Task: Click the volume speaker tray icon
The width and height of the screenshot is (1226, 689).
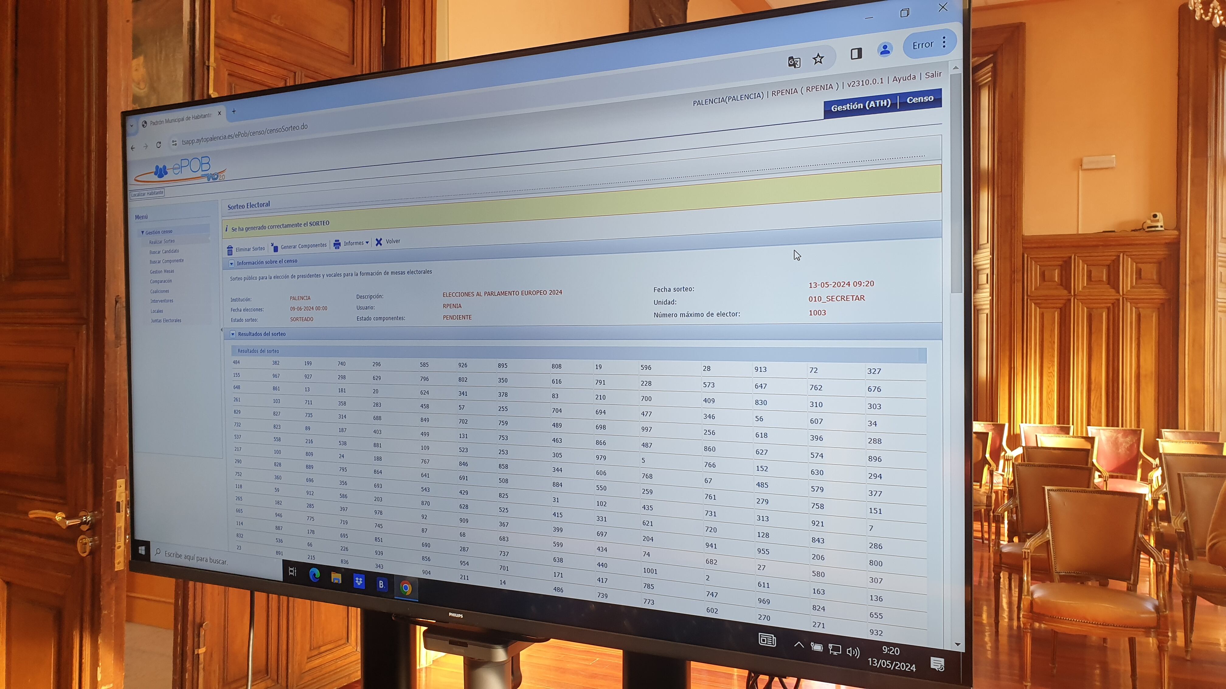Action: [853, 652]
